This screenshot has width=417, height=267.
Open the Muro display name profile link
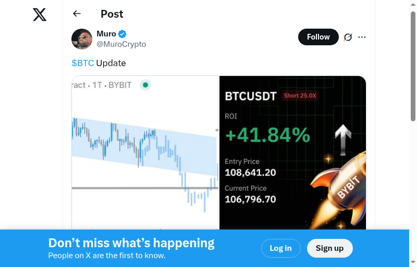pyautogui.click(x=106, y=34)
